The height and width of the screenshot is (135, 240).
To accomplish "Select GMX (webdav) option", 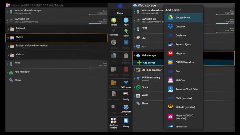I will pyautogui.click(x=183, y=98).
